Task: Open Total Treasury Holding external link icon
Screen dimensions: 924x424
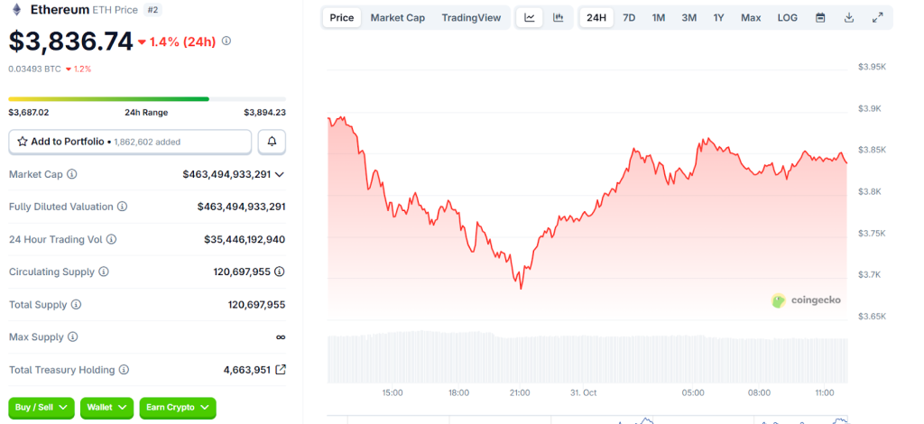Action: (x=281, y=370)
